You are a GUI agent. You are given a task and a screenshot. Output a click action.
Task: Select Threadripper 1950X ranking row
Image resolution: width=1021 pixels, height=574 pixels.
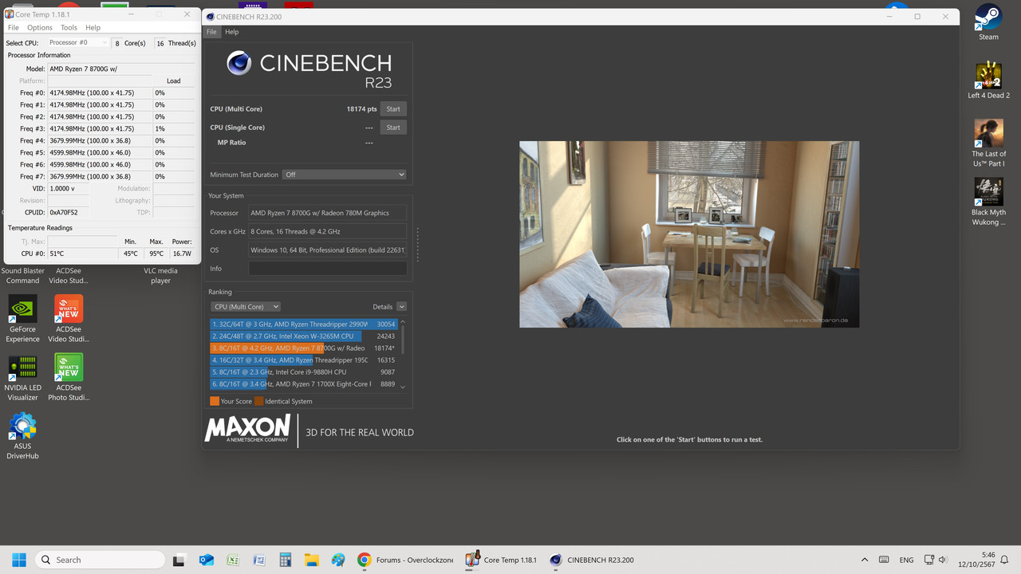point(304,360)
